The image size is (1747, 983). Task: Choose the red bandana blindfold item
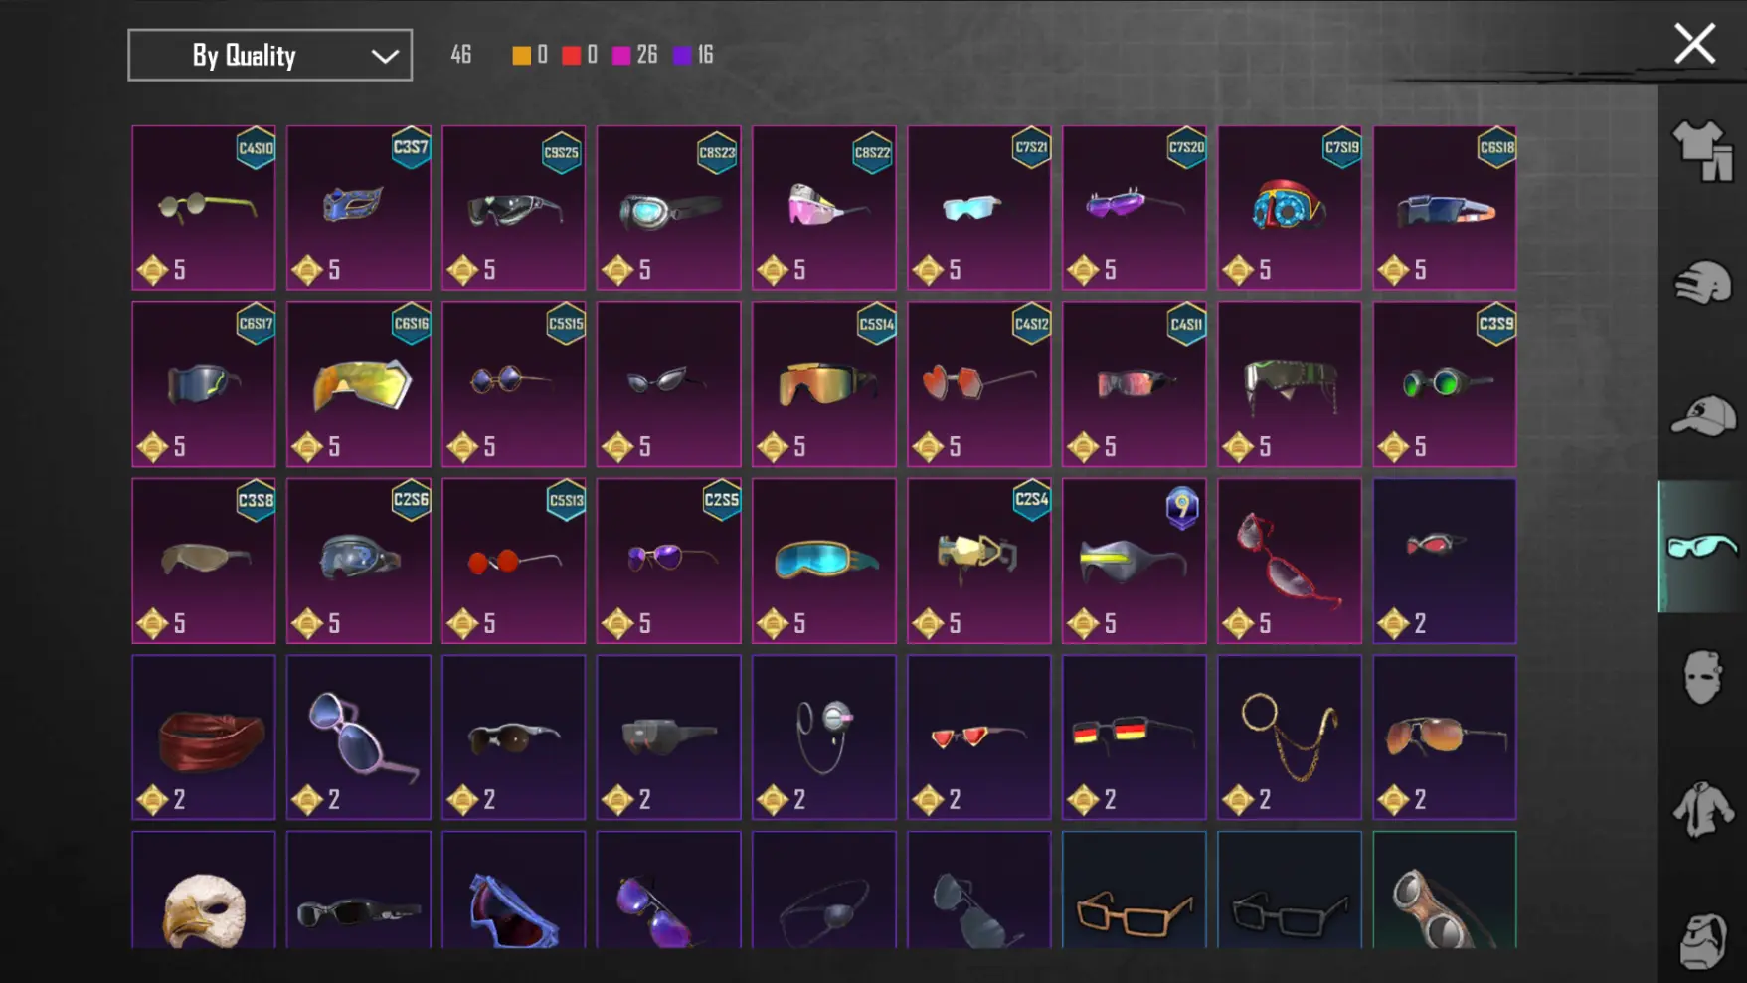click(x=204, y=737)
